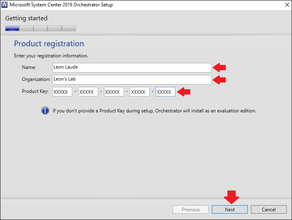Click the red arrow beside Name field

tap(219, 67)
